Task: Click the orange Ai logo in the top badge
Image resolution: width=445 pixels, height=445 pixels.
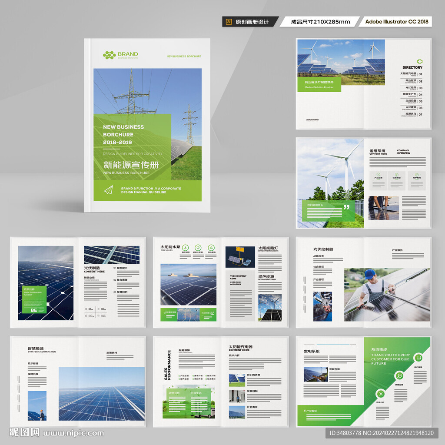Action: tap(229, 22)
